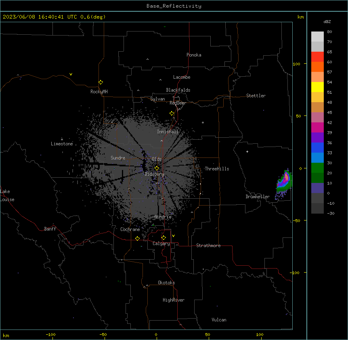Click the 50 tick on the vertical axis
The height and width of the screenshot is (340, 348).
pyautogui.click(x=298, y=116)
